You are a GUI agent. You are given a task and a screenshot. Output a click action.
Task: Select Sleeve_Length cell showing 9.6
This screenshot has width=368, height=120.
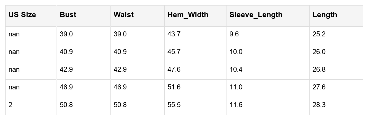[x=234, y=34]
